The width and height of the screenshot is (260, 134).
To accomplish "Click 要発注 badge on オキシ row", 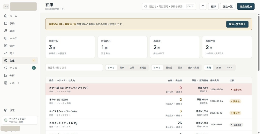I will coord(235,101).
